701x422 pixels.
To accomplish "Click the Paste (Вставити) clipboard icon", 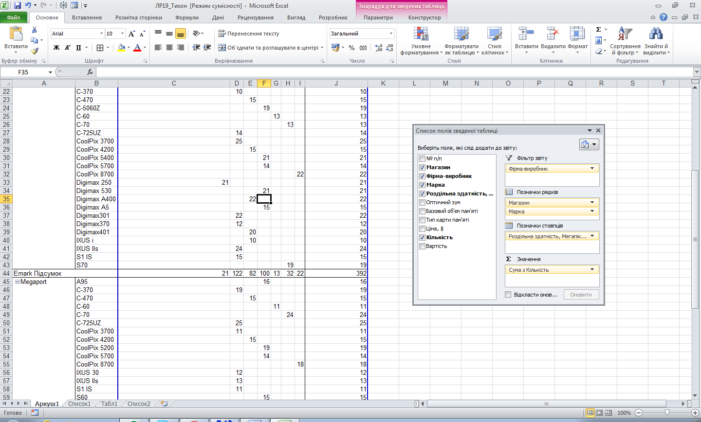I will pyautogui.click(x=16, y=34).
